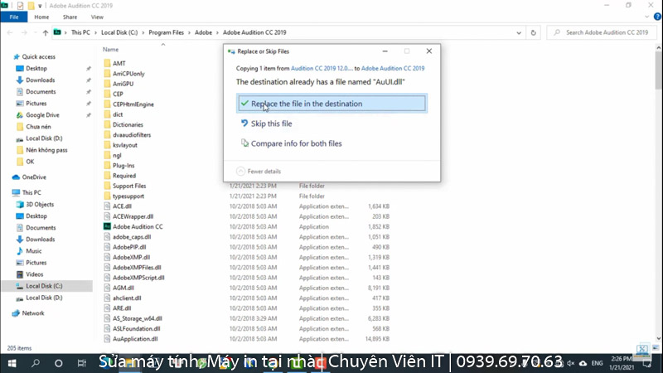Click the Search Adobe Audition CC 2019 box
Screen dimensions: 663x373
point(605,32)
